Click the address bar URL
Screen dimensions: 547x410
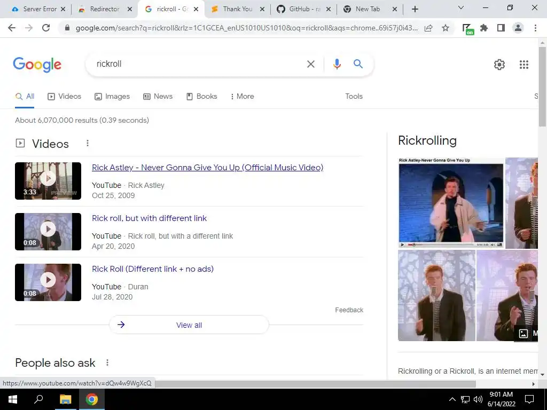pyautogui.click(x=246, y=28)
